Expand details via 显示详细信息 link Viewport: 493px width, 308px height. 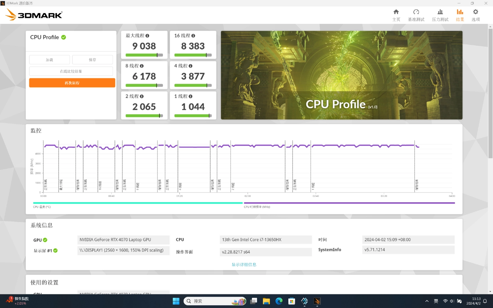point(244,265)
